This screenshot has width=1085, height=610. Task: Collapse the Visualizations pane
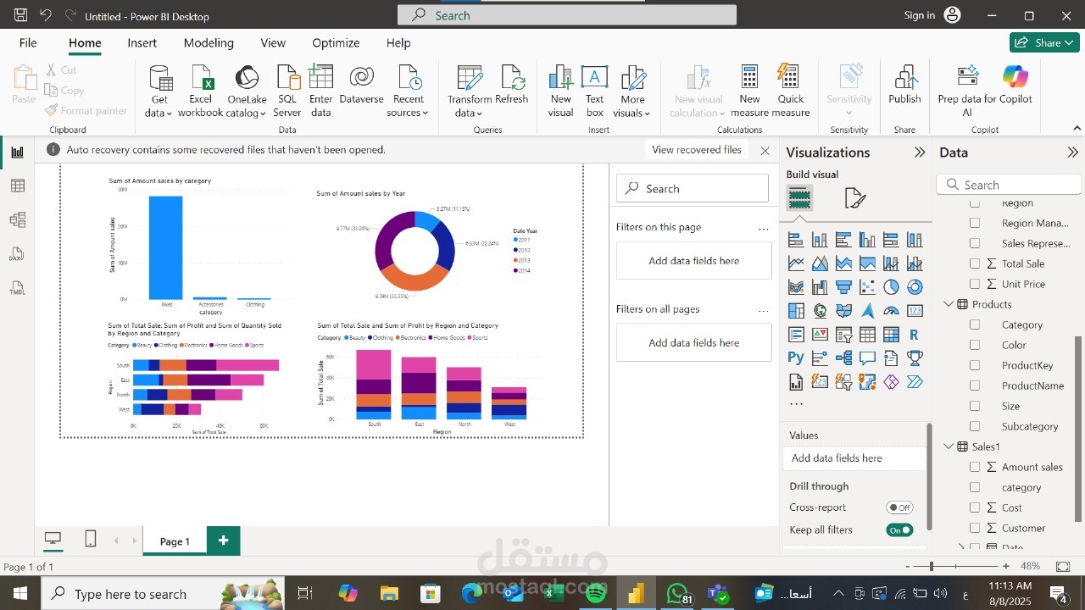tap(919, 152)
